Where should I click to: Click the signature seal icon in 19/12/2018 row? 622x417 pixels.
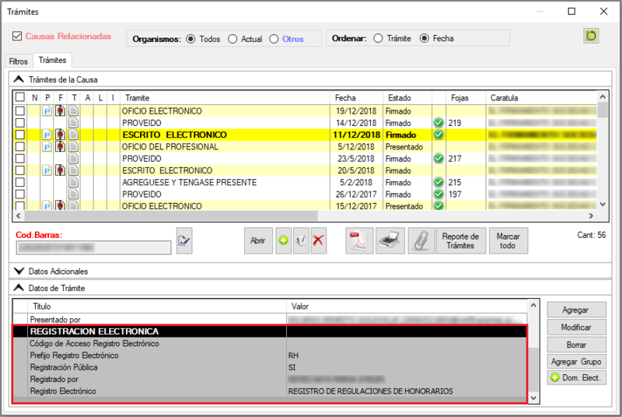(61, 110)
